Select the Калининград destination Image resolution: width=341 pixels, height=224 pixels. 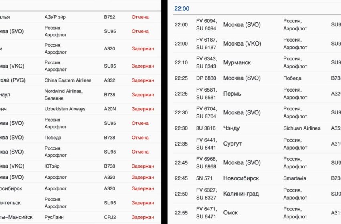[241, 194]
